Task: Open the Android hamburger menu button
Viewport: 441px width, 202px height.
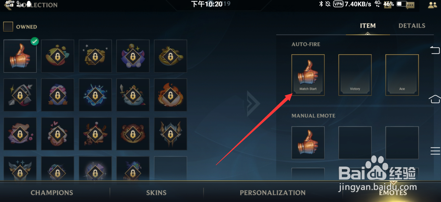Action: (x=435, y=151)
